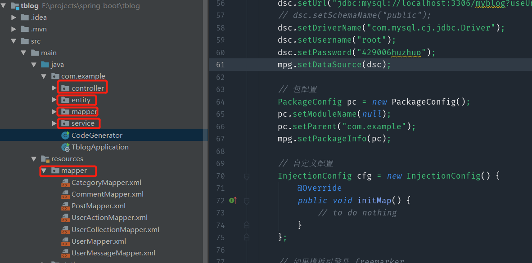Toggle the fold end marker on line 75
532x263 pixels.
tap(247, 237)
